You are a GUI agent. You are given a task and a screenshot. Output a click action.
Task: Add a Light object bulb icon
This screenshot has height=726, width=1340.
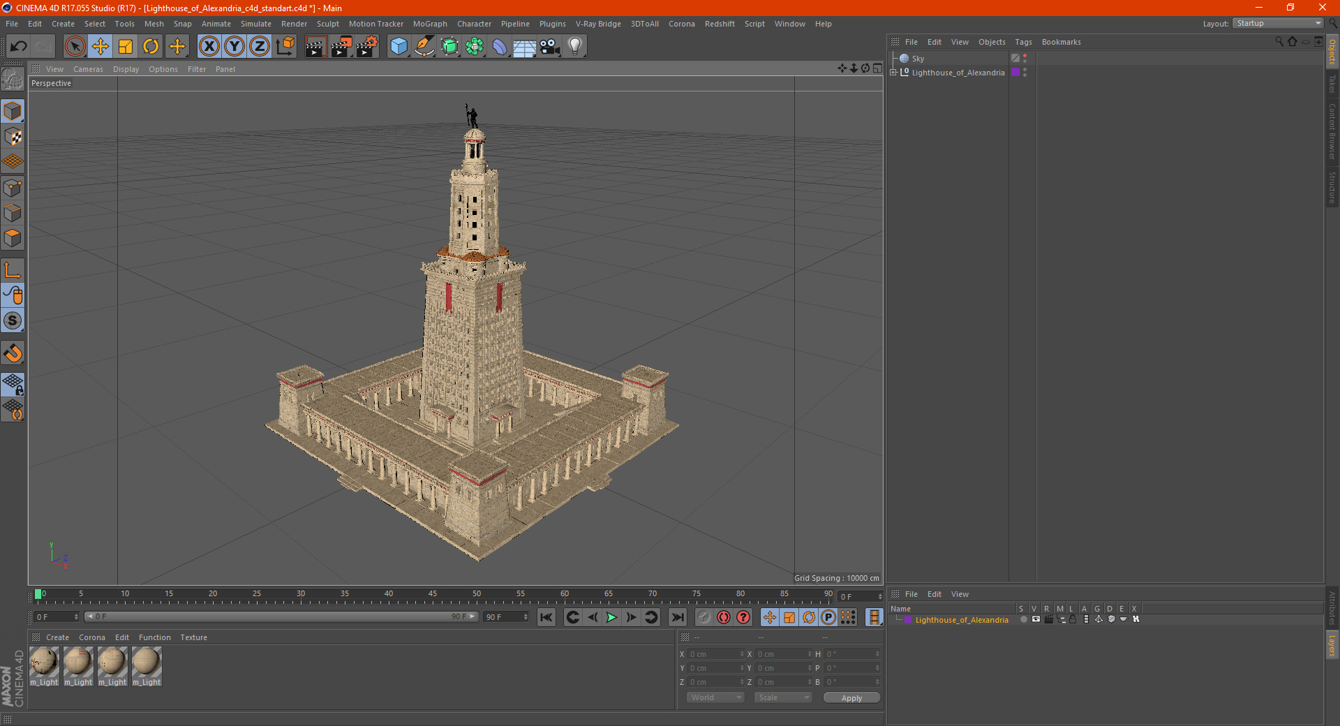coord(575,47)
